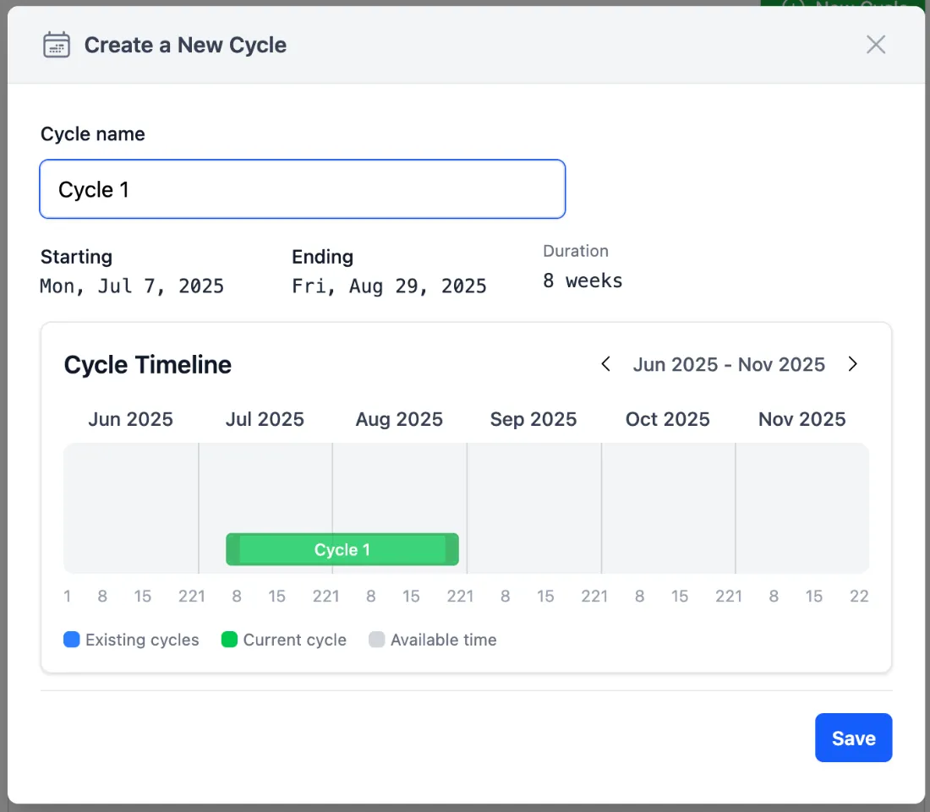Open the Ending date Fri, Aug 29, 2025
This screenshot has width=930, height=812.
(389, 286)
